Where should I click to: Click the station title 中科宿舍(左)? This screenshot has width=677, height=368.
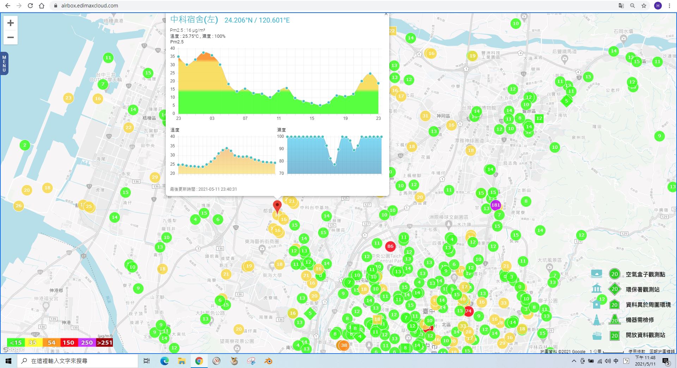tap(194, 19)
